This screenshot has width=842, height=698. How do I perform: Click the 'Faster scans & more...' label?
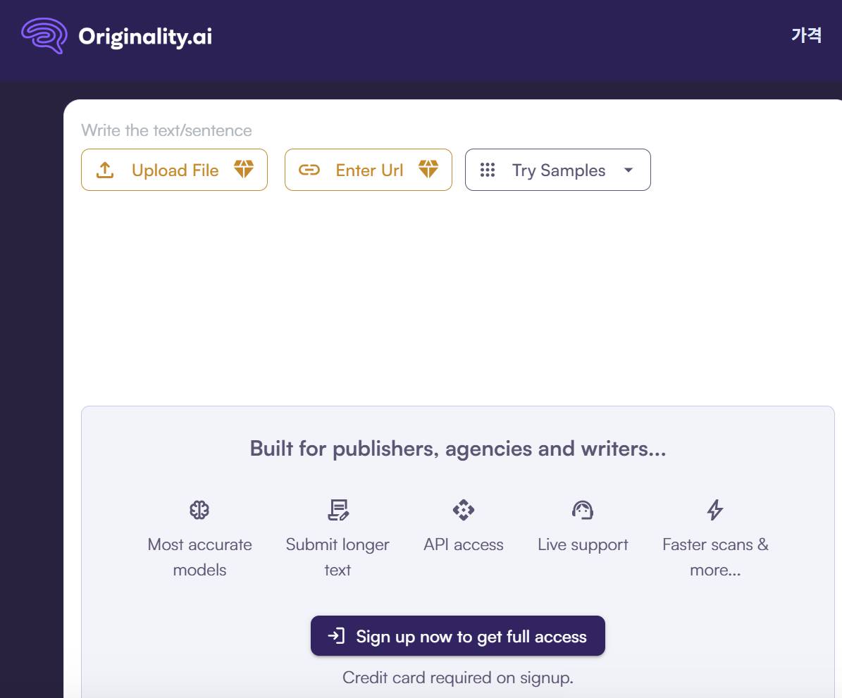[x=715, y=557]
